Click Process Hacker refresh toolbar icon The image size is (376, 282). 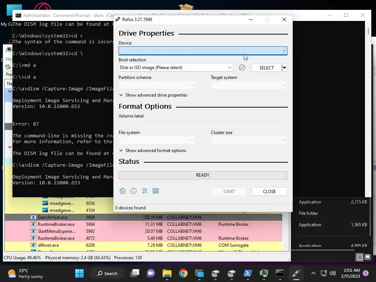(8, 67)
